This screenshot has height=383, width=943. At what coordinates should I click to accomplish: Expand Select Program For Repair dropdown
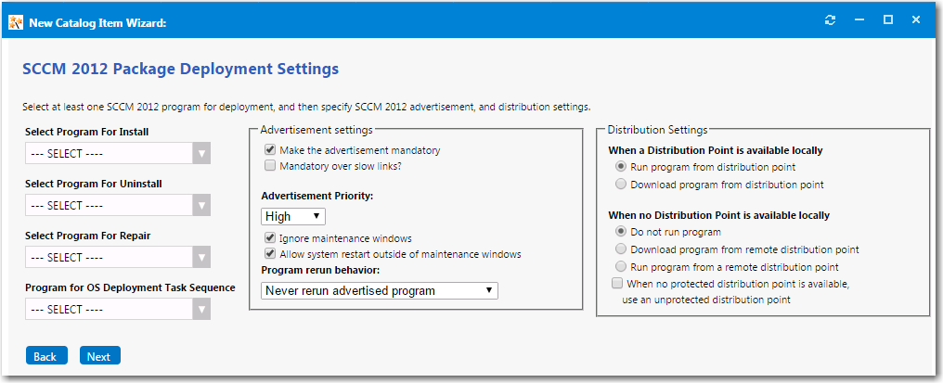119,257
